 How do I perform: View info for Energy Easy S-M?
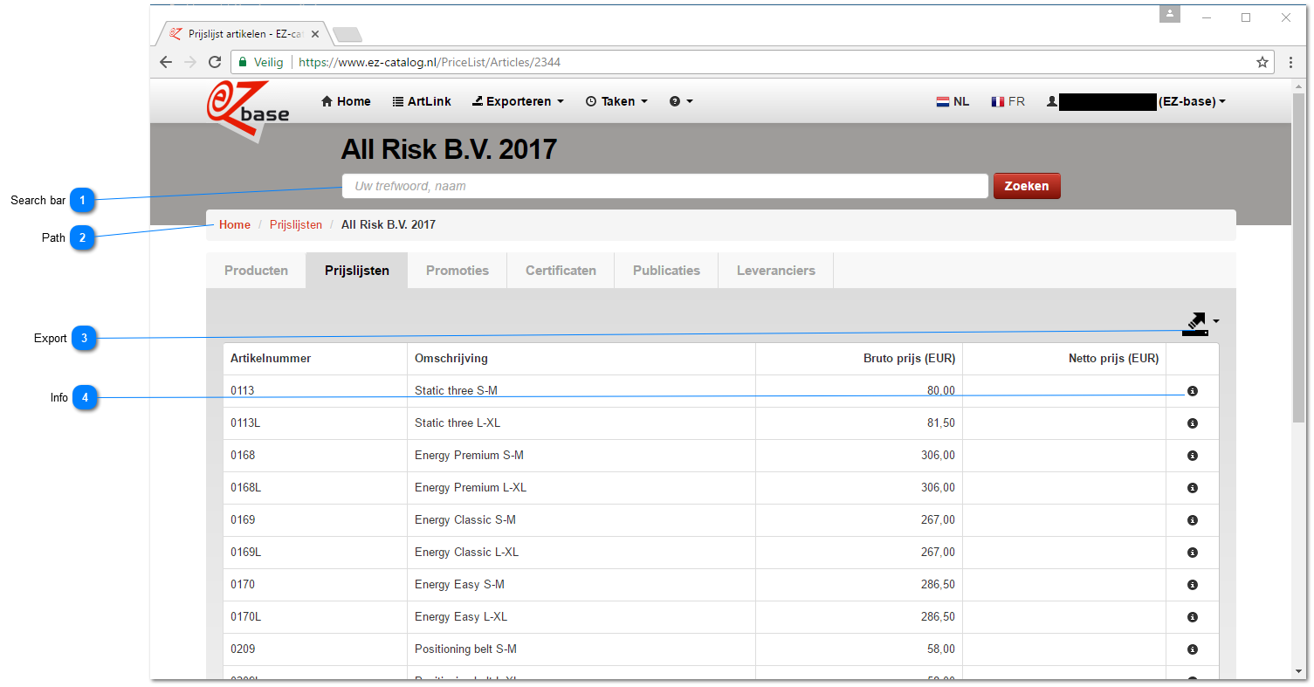(1192, 585)
